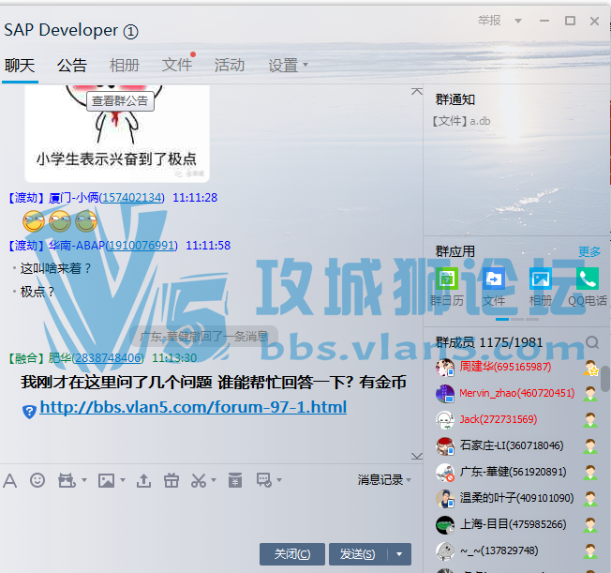Open the emoji smiley picker

tap(37, 480)
